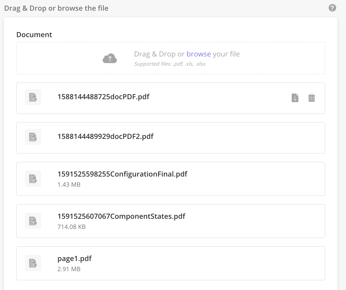Click the 1.43 MB file size label
346x290 pixels.
click(69, 185)
